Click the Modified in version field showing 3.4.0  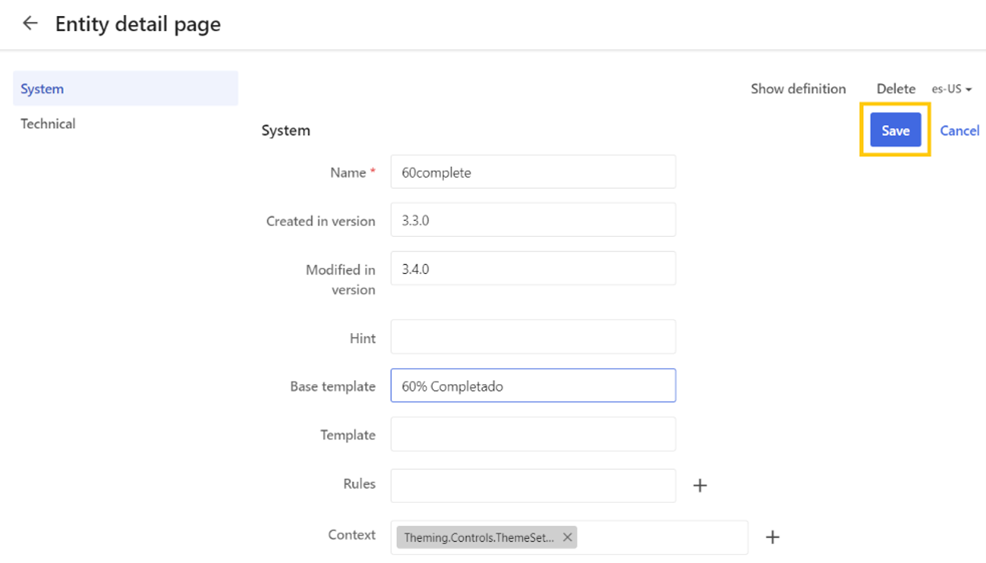coord(533,268)
